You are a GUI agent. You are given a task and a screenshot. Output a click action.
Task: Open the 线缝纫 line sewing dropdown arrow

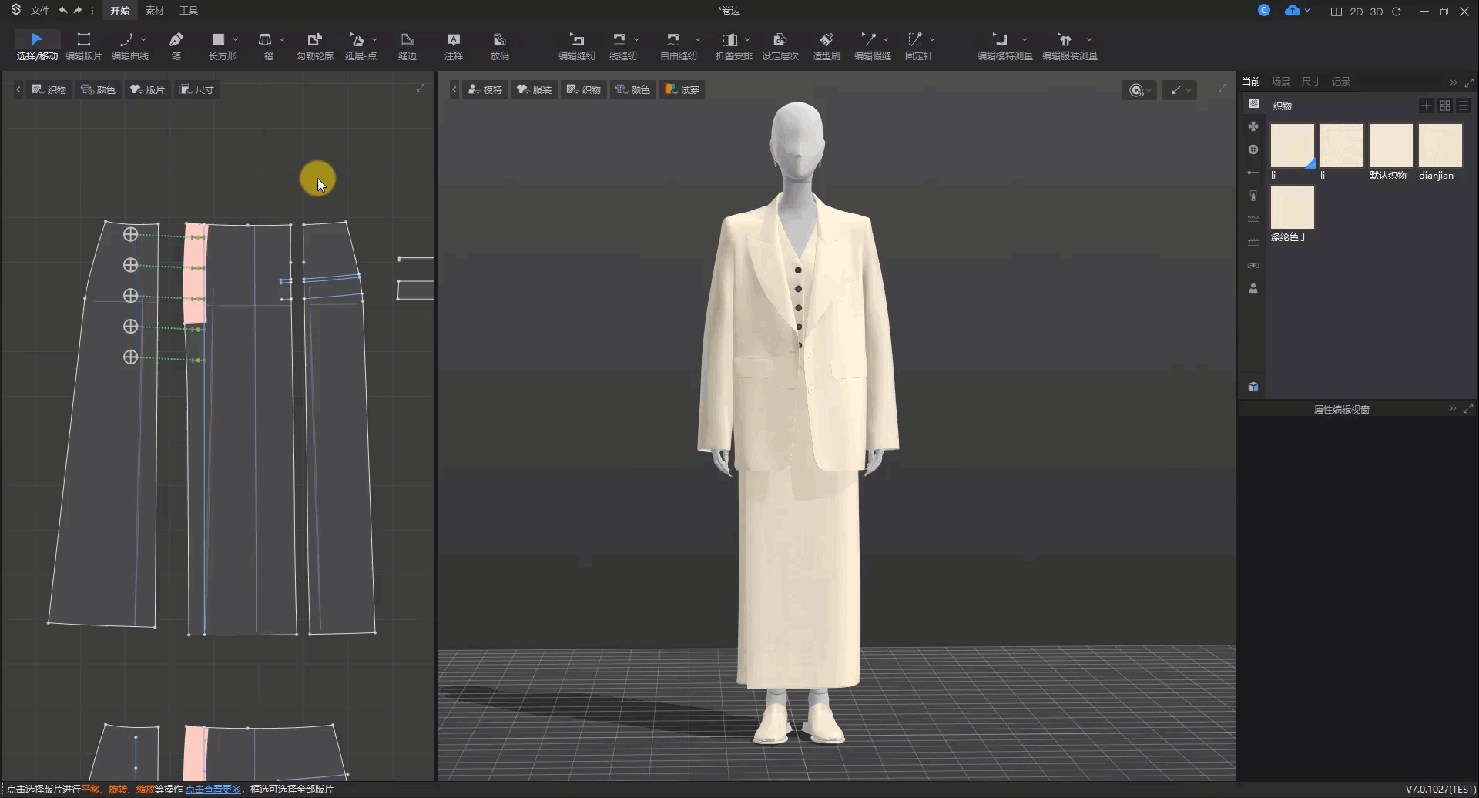tap(636, 39)
